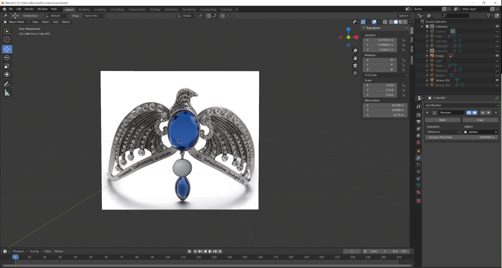Open the Output properties tab
The width and height of the screenshot is (502, 268).
coord(418,122)
